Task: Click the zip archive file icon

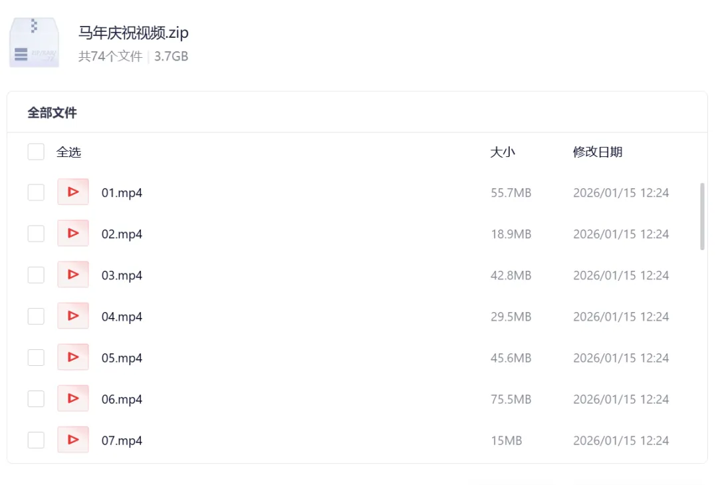Action: (34, 43)
